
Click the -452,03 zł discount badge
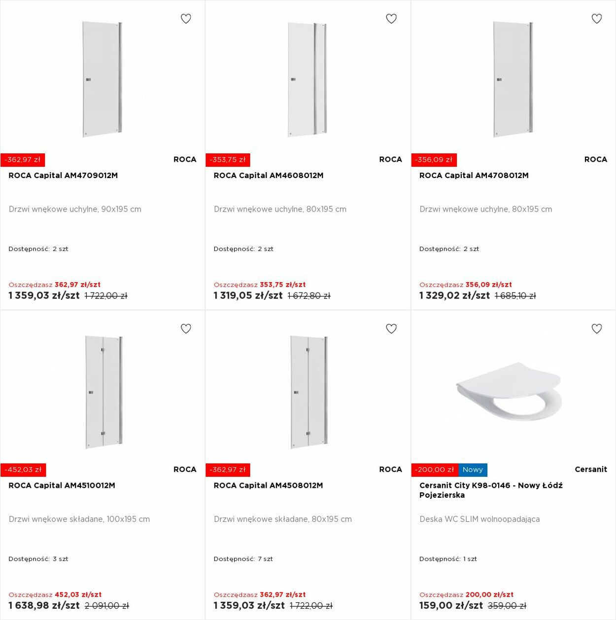coord(23,470)
